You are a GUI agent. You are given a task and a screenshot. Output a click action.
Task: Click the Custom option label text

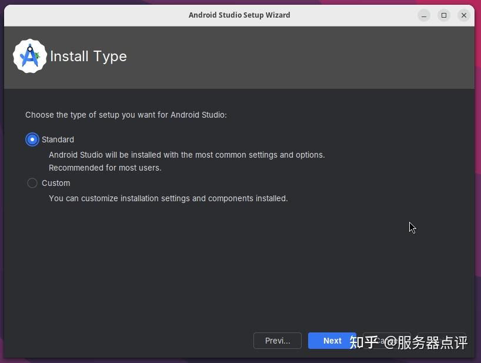(56, 183)
